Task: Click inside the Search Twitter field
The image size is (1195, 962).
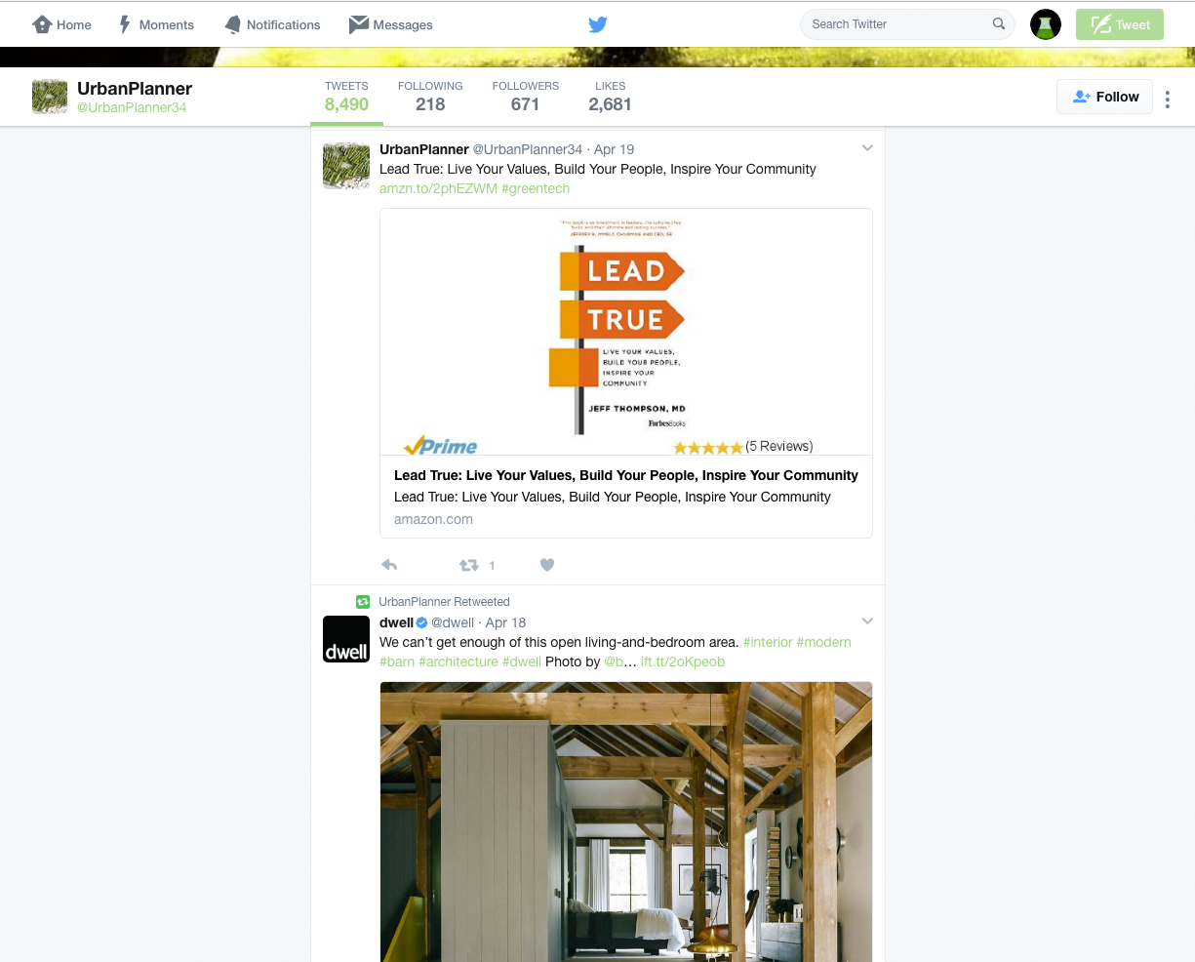Action: pos(897,23)
